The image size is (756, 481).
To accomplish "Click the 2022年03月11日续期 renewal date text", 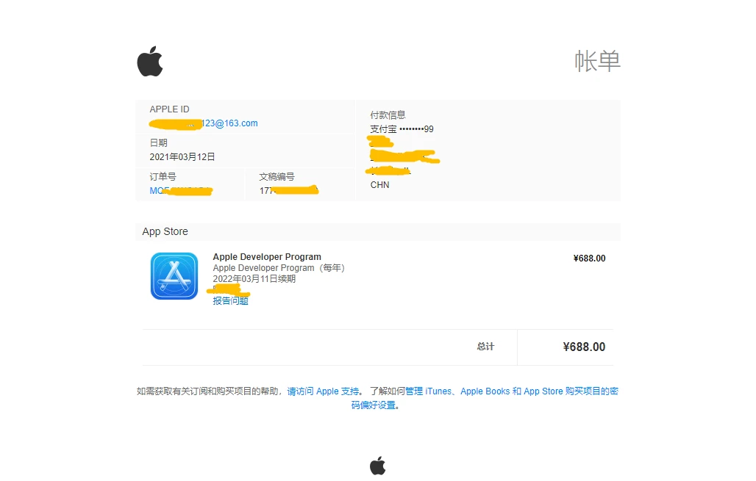I will (x=254, y=279).
